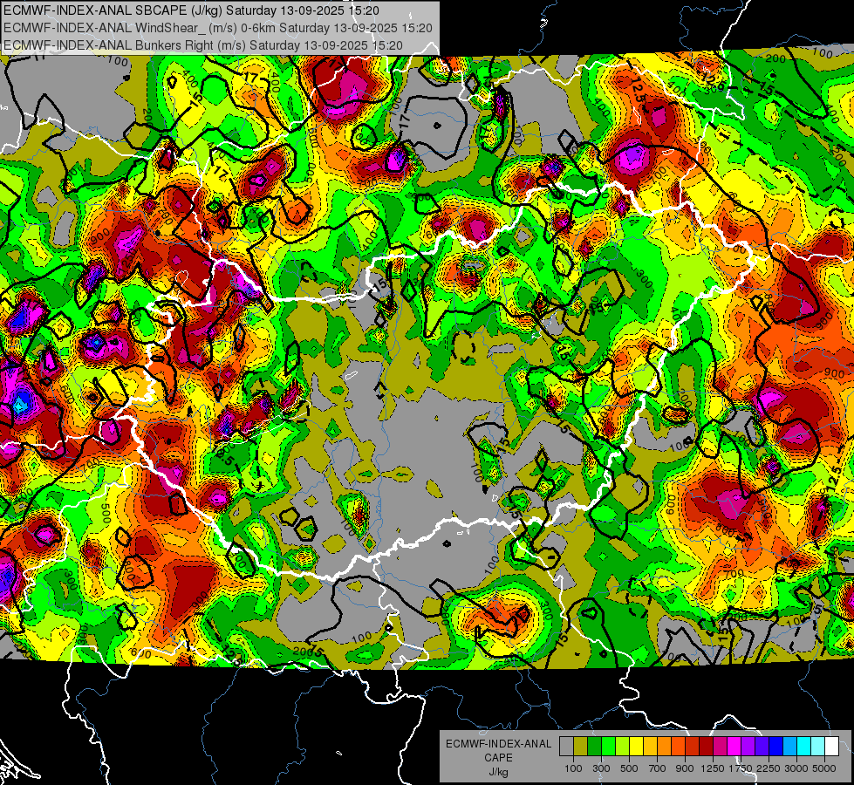
Task: Pick the indigo swatch left of 2250 tick
Action: point(762,746)
